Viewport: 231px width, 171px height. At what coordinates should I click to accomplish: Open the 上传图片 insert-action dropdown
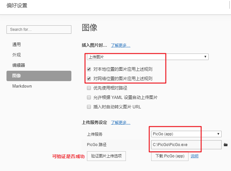[x=147, y=57]
